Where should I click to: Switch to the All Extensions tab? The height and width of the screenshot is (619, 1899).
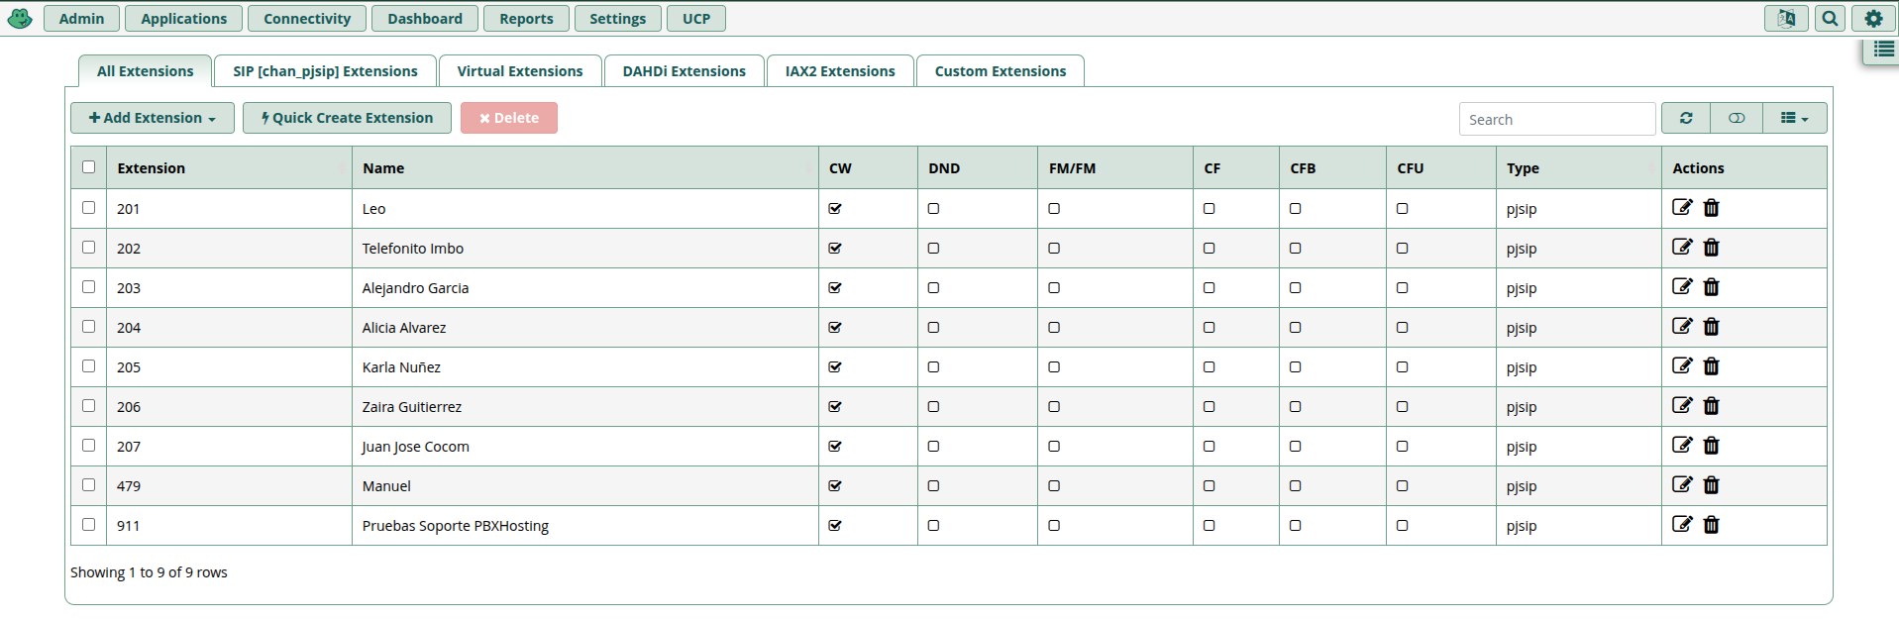(146, 71)
